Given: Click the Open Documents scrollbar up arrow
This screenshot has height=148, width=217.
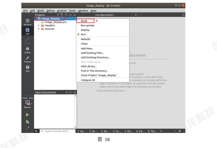Looking at the screenshot, I should point(76,96).
